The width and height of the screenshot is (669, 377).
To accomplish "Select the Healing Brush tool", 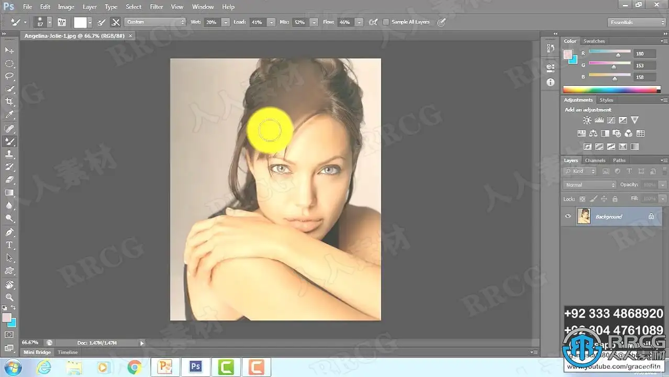I will [x=9, y=128].
